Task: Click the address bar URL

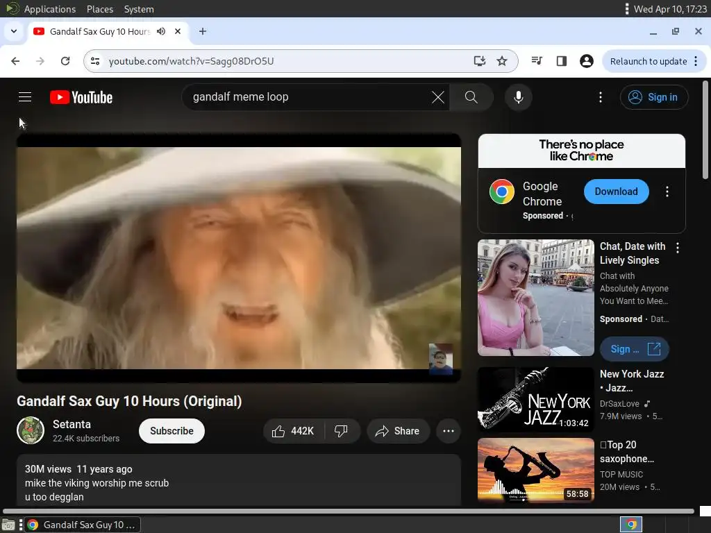Action: point(191,61)
